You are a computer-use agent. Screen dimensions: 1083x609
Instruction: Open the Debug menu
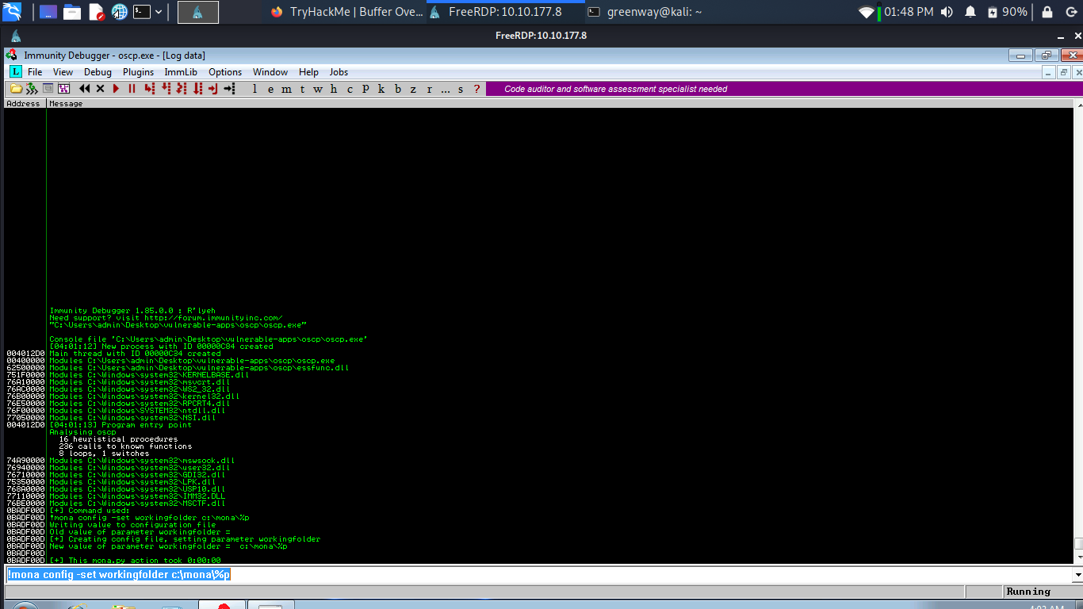click(x=98, y=71)
